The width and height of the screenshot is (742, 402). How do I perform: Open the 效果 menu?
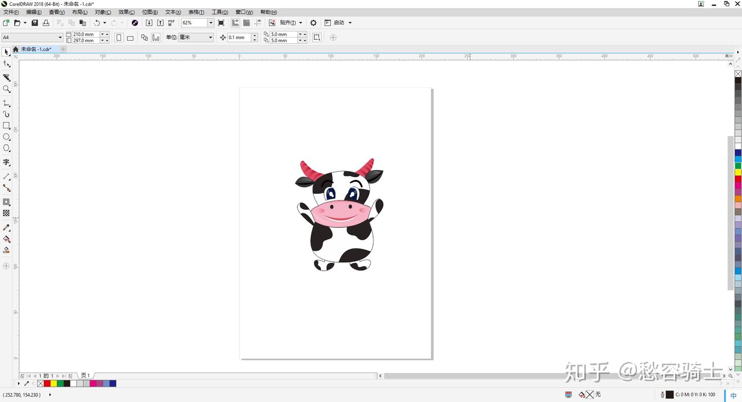(x=126, y=12)
